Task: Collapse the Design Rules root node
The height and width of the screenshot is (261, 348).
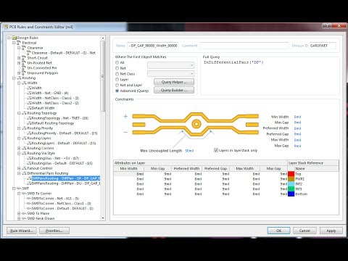Action: (9, 38)
